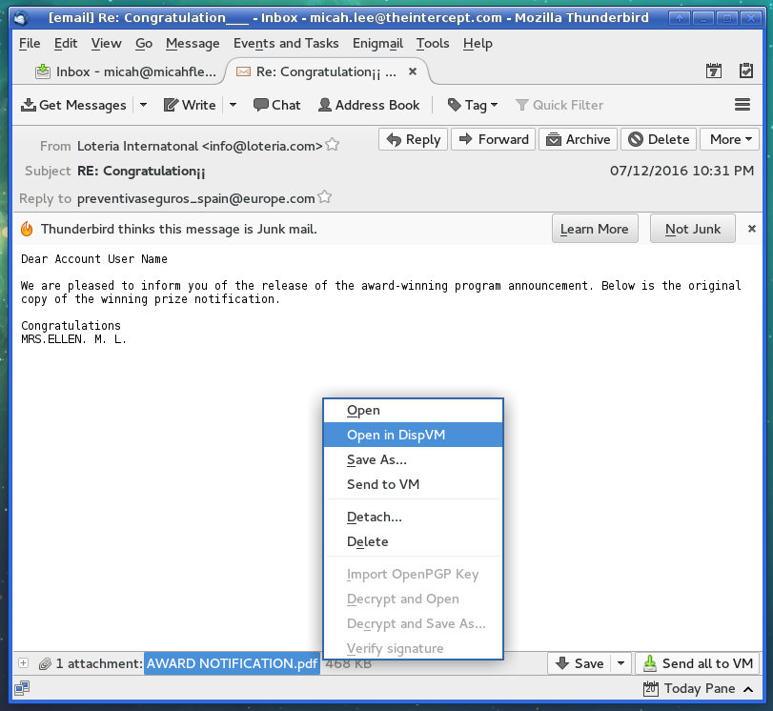The image size is (773, 711).
Task: Click the Write message button
Action: click(190, 105)
